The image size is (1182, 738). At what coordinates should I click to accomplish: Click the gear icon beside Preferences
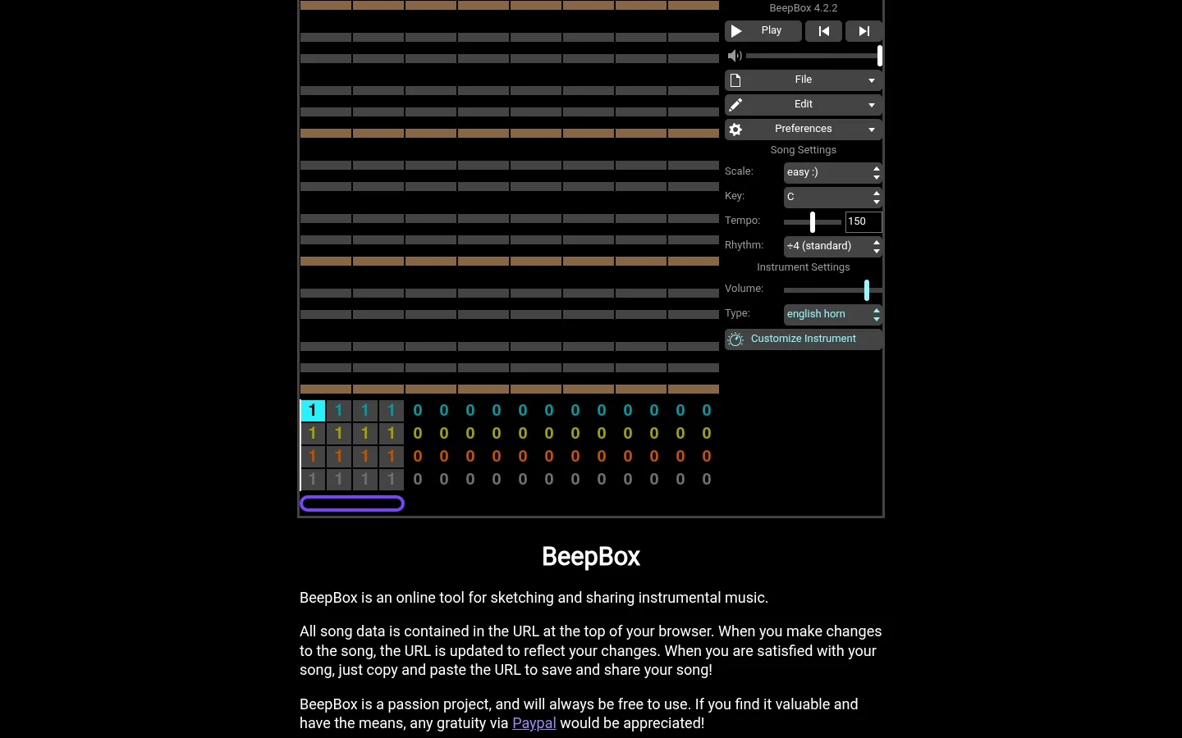coord(735,130)
